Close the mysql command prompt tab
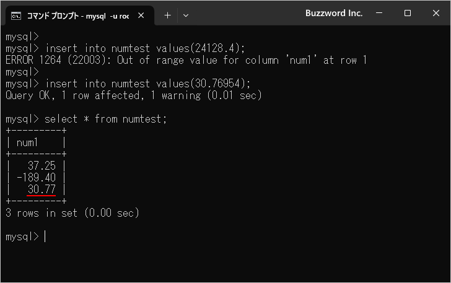This screenshot has height=283, width=451. 141,15
